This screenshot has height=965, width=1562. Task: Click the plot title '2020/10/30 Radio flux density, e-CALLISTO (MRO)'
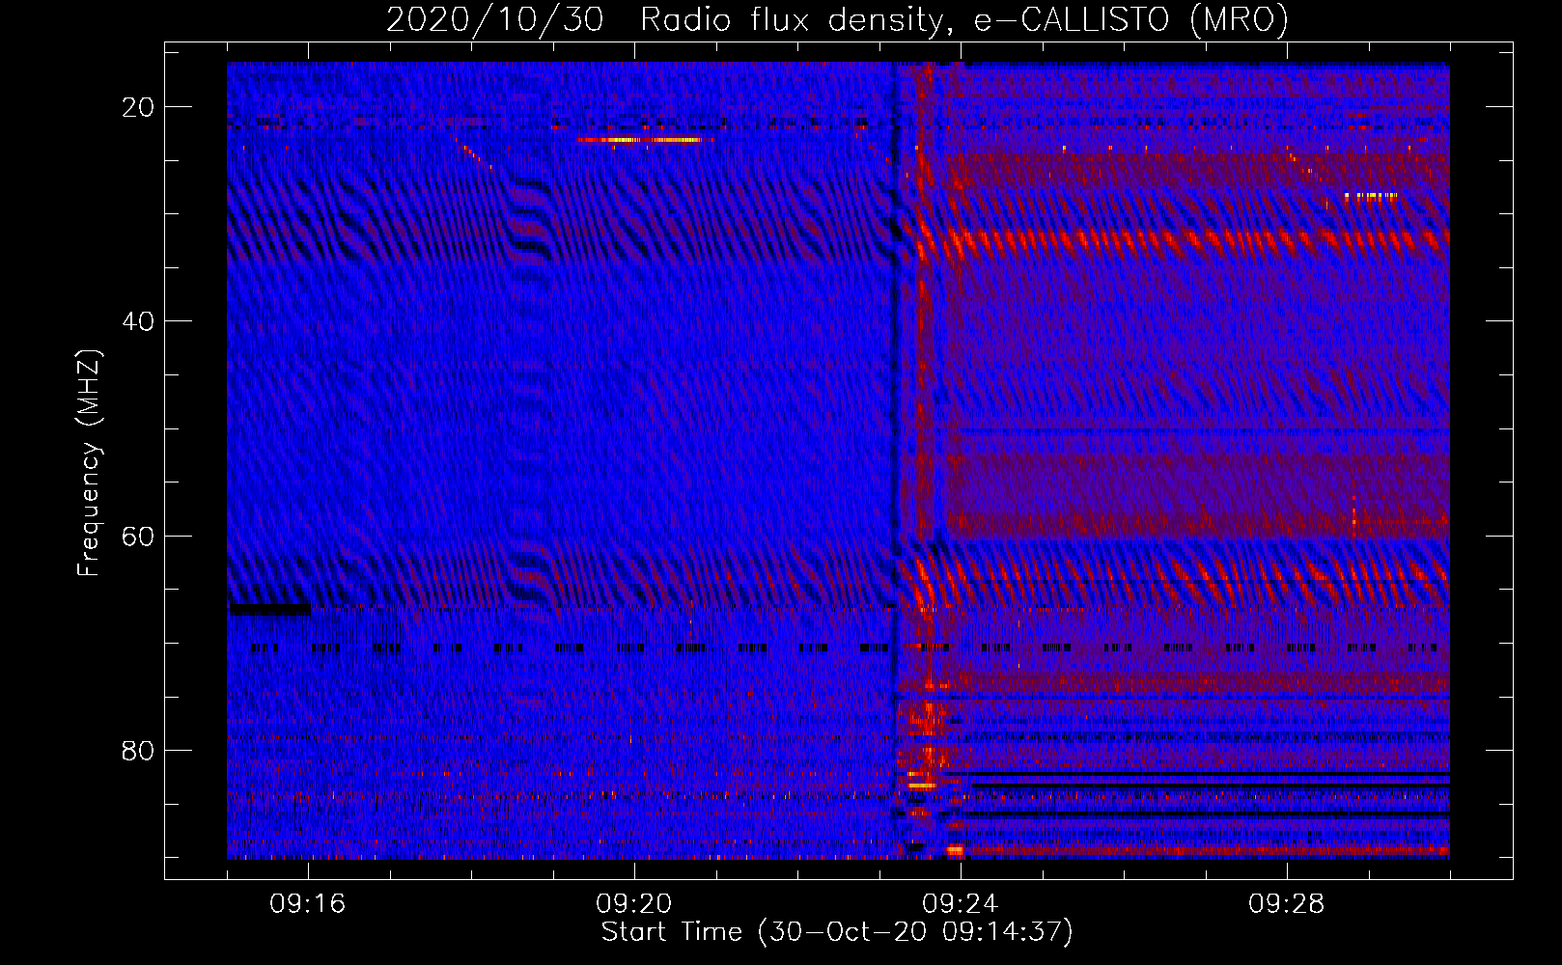837,19
